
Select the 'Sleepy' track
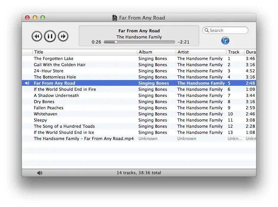[139, 120]
